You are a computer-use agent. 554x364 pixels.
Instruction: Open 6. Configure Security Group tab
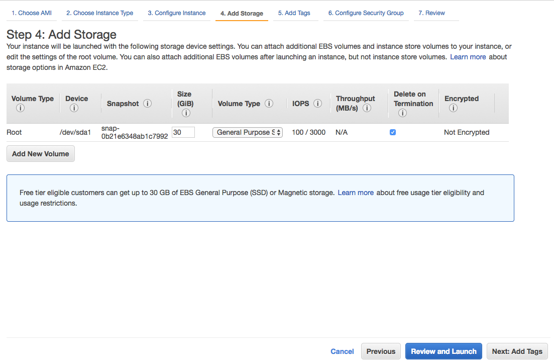click(x=366, y=13)
